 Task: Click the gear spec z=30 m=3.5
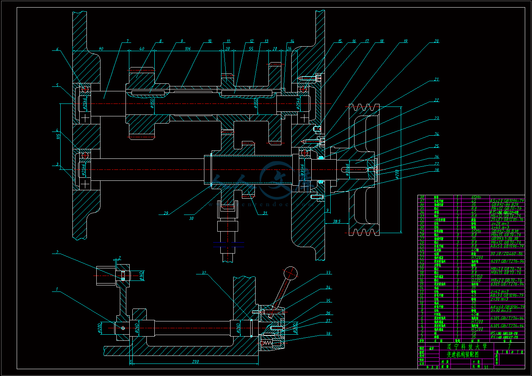[501, 310]
